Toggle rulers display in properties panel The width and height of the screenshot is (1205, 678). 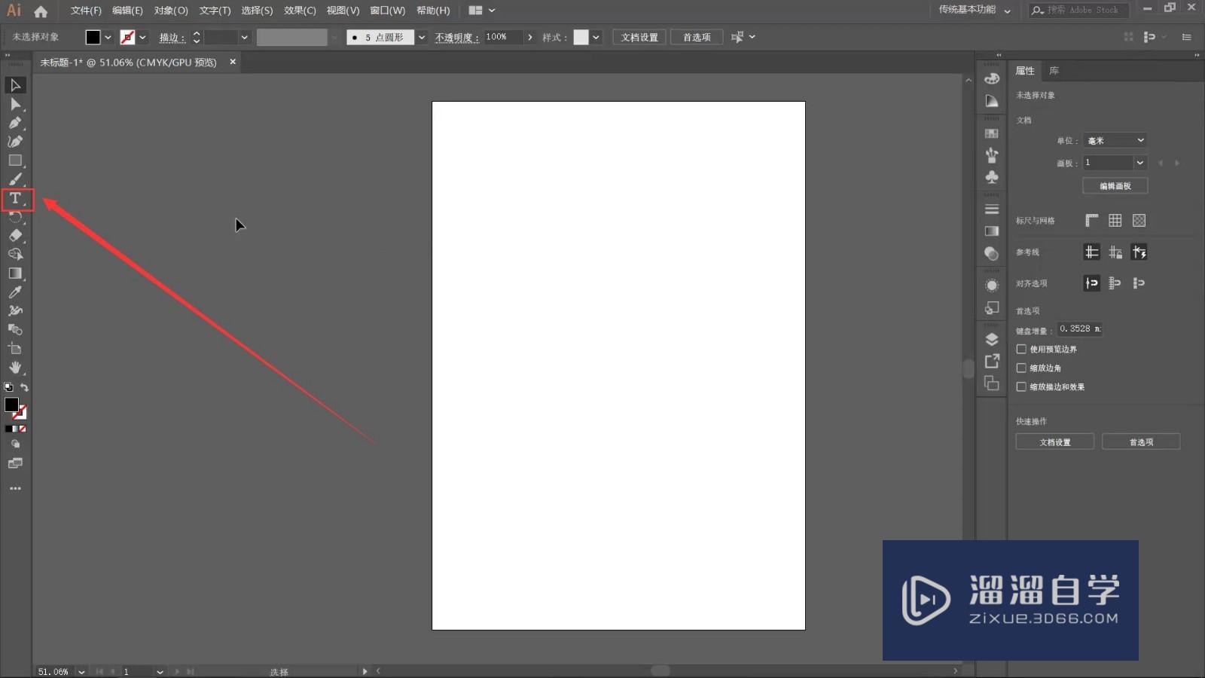[x=1091, y=220]
